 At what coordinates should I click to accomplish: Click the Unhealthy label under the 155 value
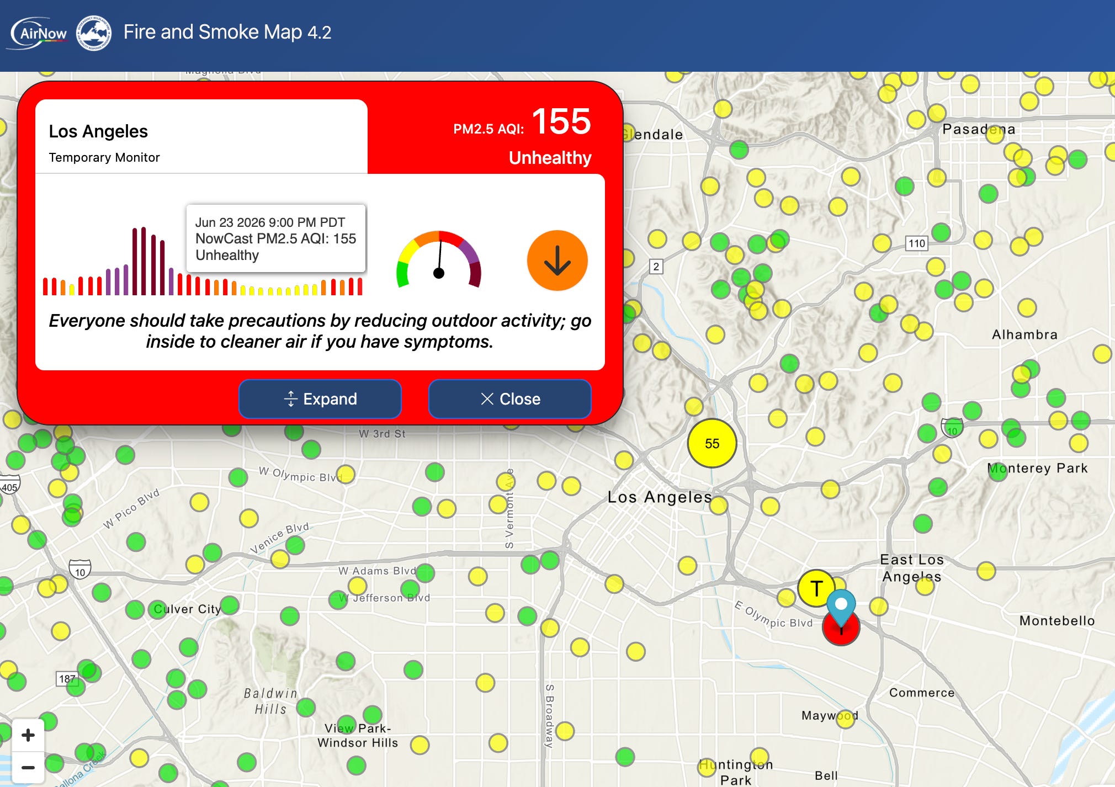coord(550,158)
